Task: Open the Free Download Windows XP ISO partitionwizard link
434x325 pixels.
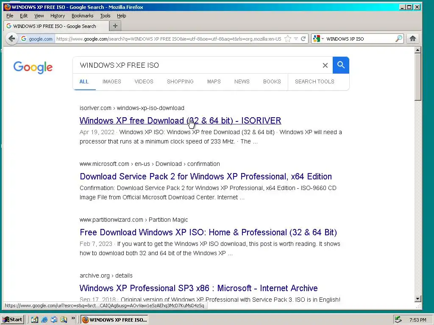Action: 208,232
